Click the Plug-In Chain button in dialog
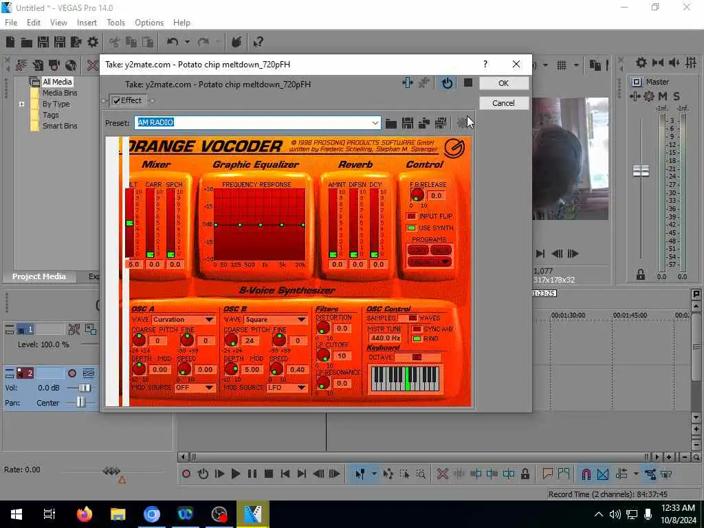This screenshot has height=528, width=704. point(408,83)
